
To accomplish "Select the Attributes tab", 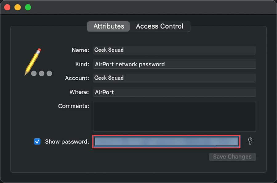I will pyautogui.click(x=108, y=26).
